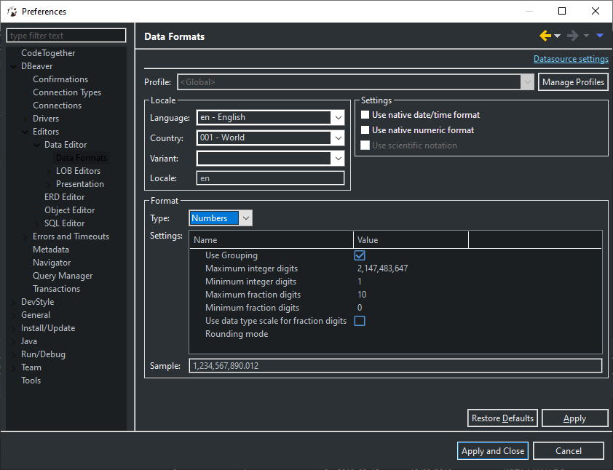Open ERD Editor preferences page
Viewport: 613px width, 470px height.
point(65,197)
